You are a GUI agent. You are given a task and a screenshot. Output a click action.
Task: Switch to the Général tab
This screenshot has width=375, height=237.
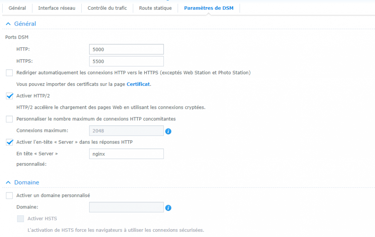pos(17,8)
